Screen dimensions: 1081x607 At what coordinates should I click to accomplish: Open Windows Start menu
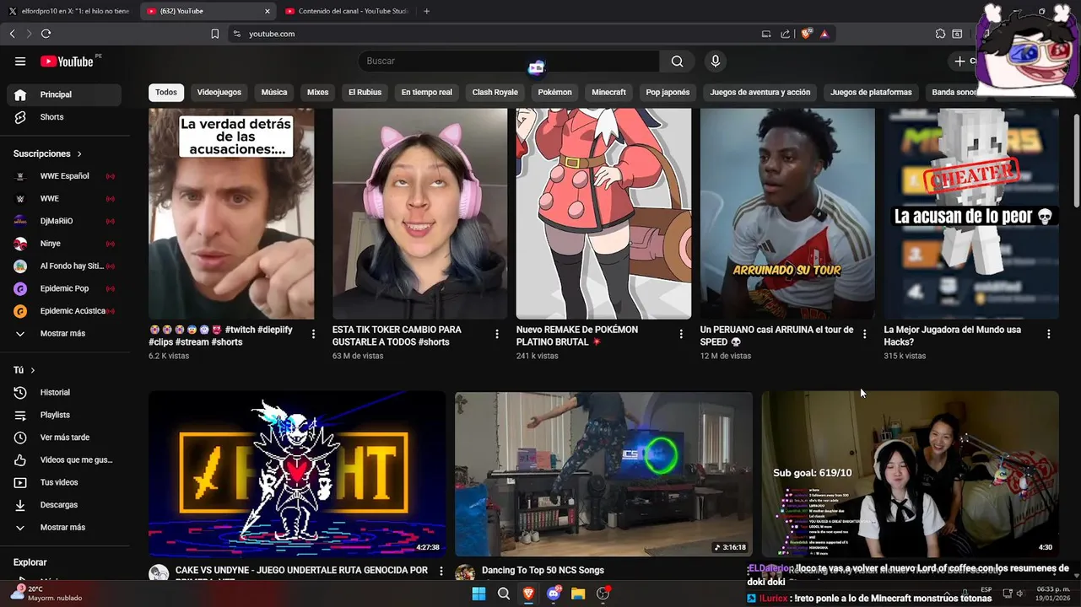(478, 594)
